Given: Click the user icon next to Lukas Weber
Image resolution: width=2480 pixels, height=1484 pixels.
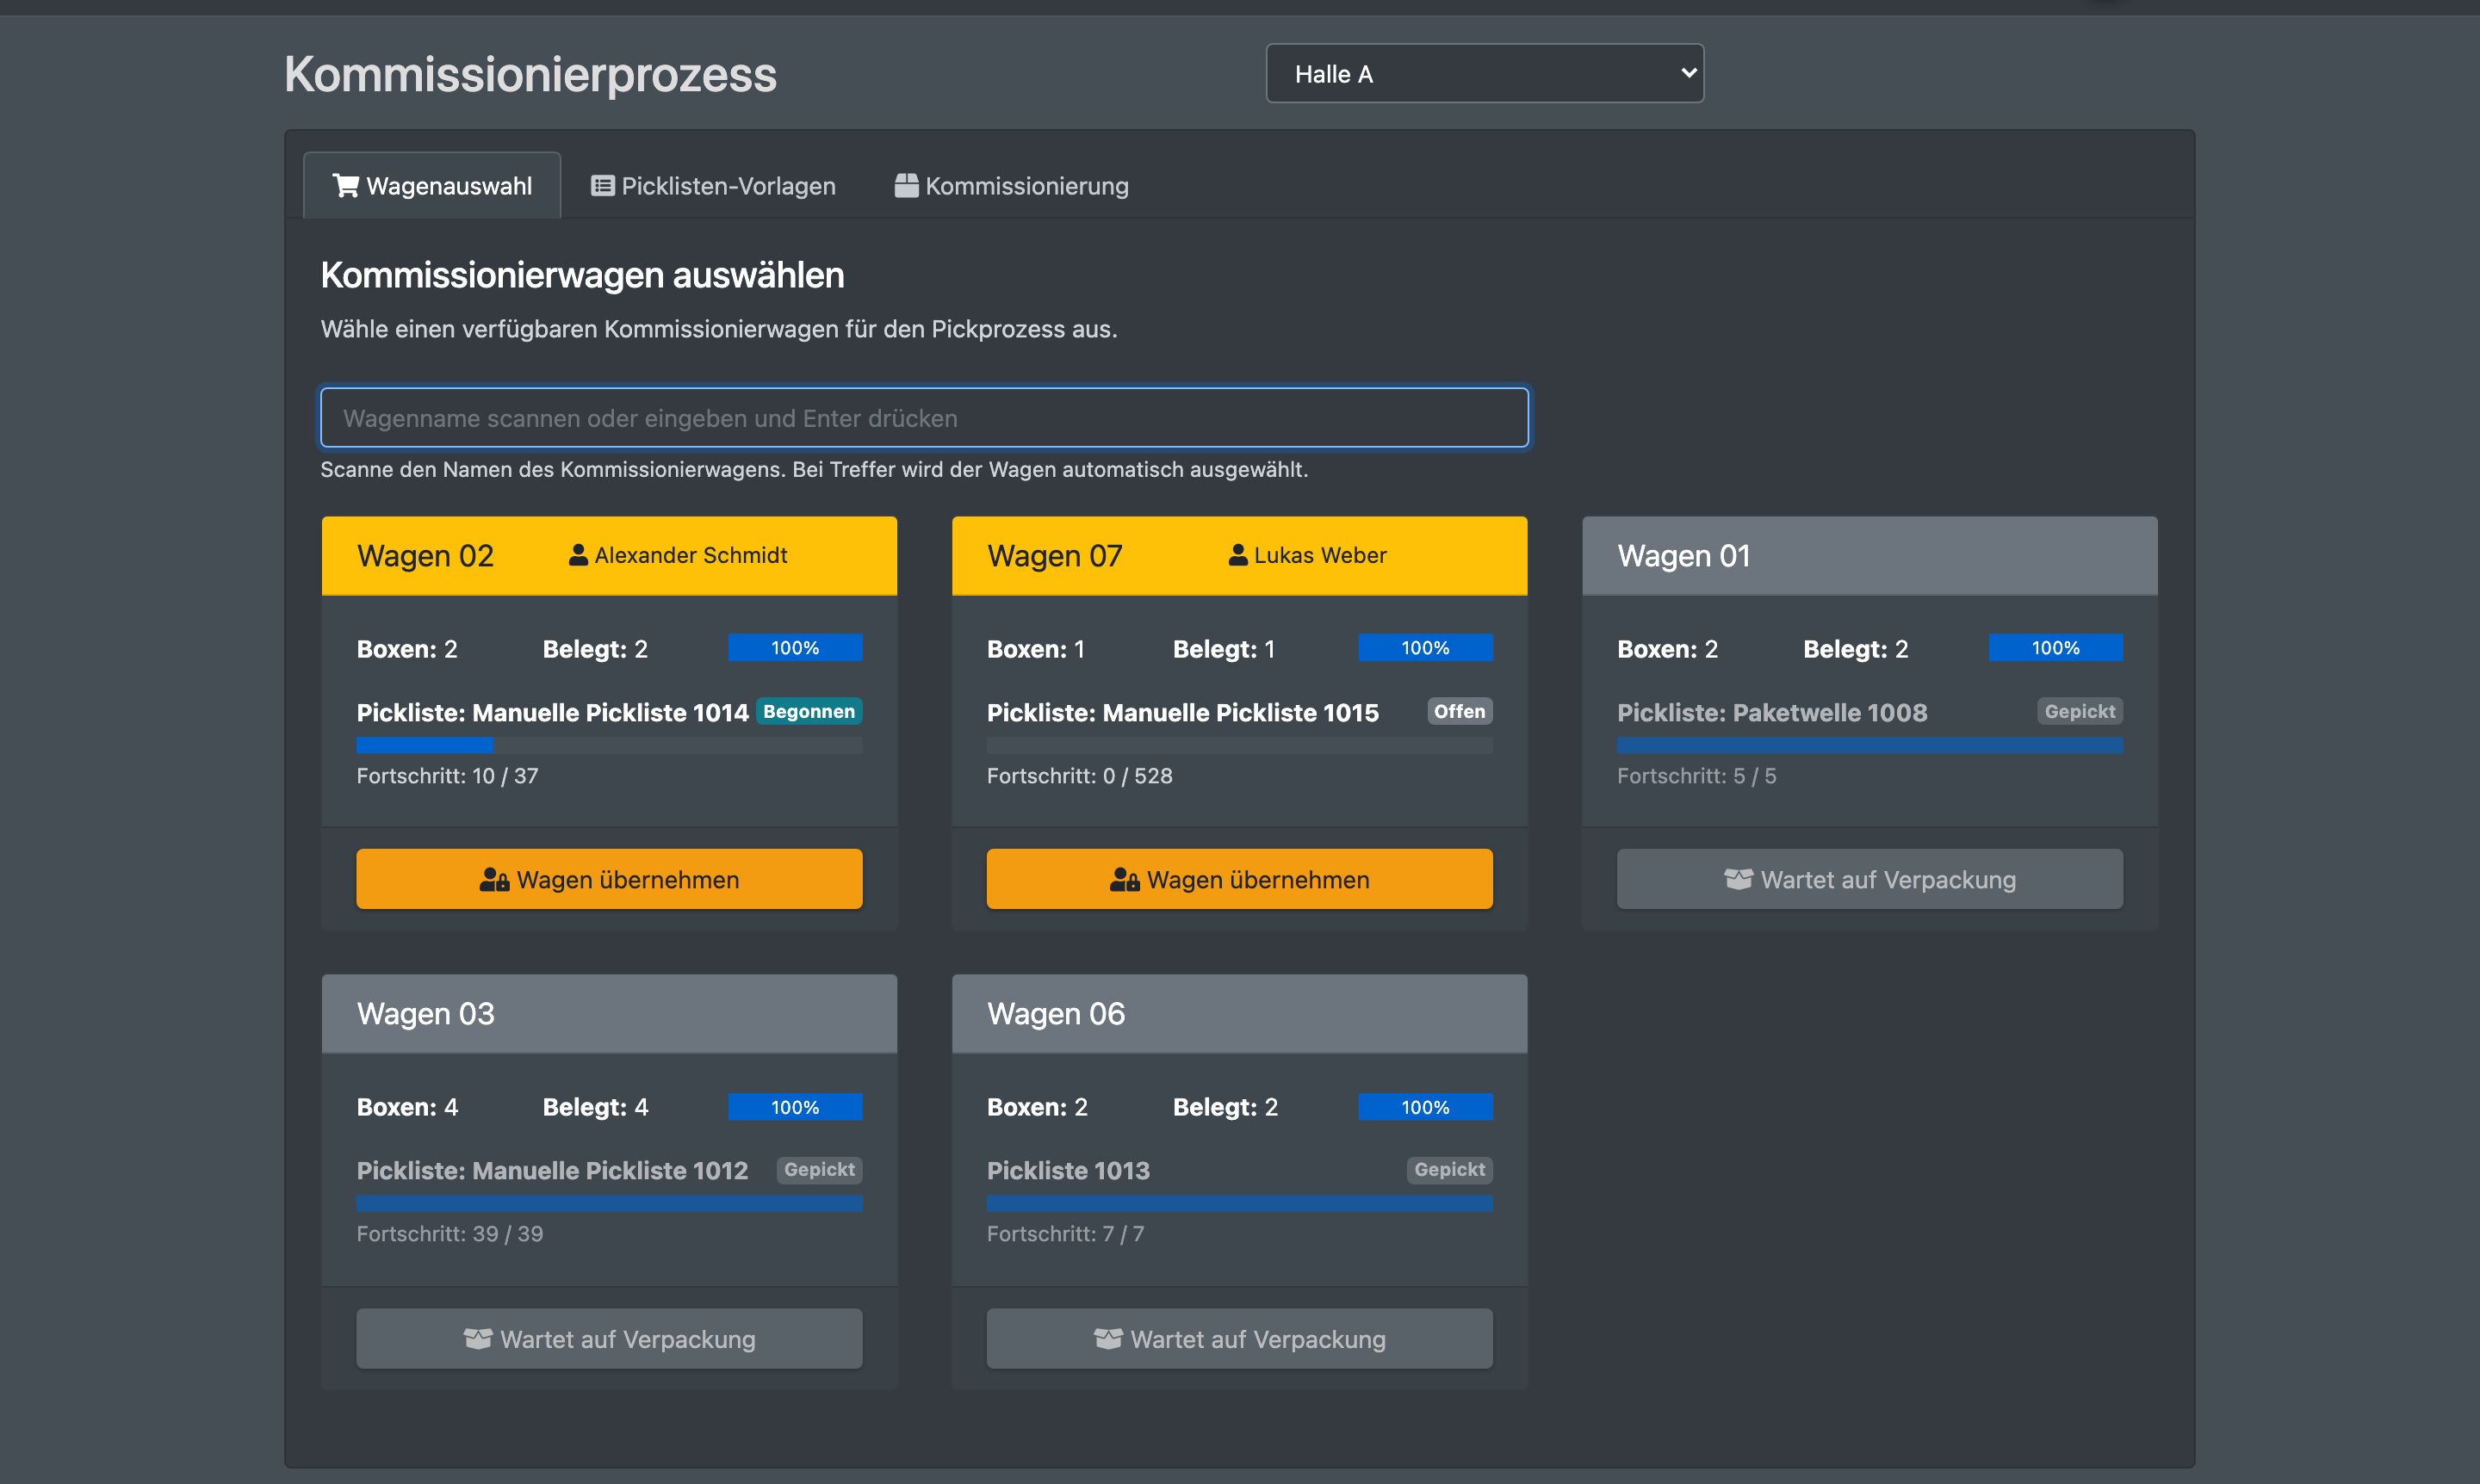Looking at the screenshot, I should (x=1237, y=555).
